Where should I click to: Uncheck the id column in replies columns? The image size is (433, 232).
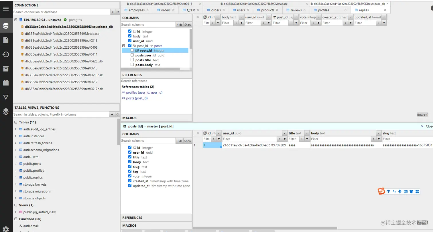(130, 31)
